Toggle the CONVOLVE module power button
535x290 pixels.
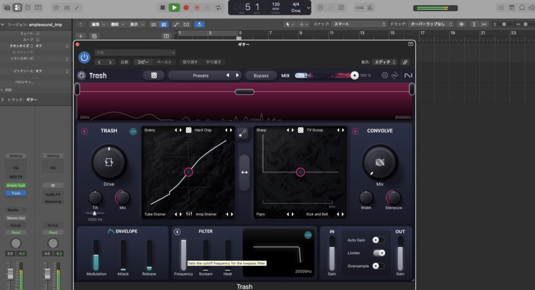coord(355,131)
